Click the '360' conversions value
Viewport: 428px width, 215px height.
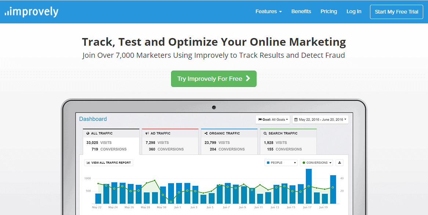[152, 149]
